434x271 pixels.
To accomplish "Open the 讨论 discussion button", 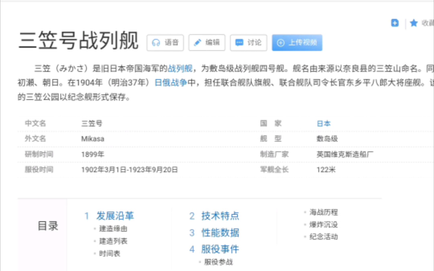I will (x=248, y=43).
